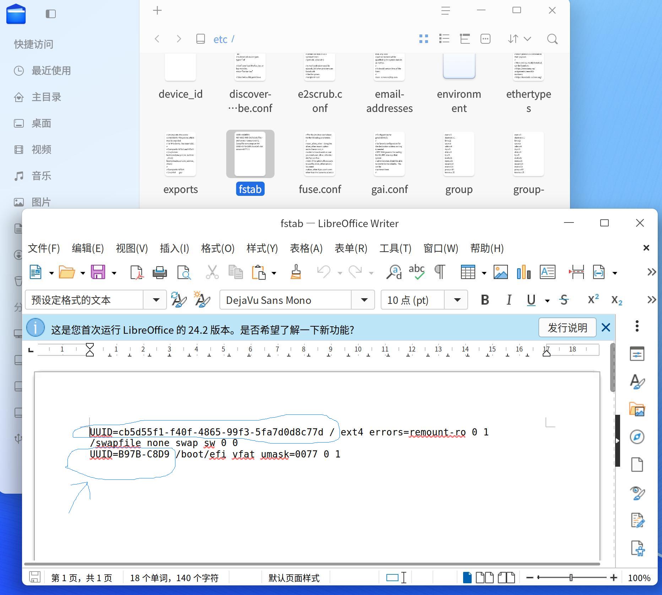Open sidebar Gallery deck
This screenshot has height=595, width=662.
click(637, 409)
